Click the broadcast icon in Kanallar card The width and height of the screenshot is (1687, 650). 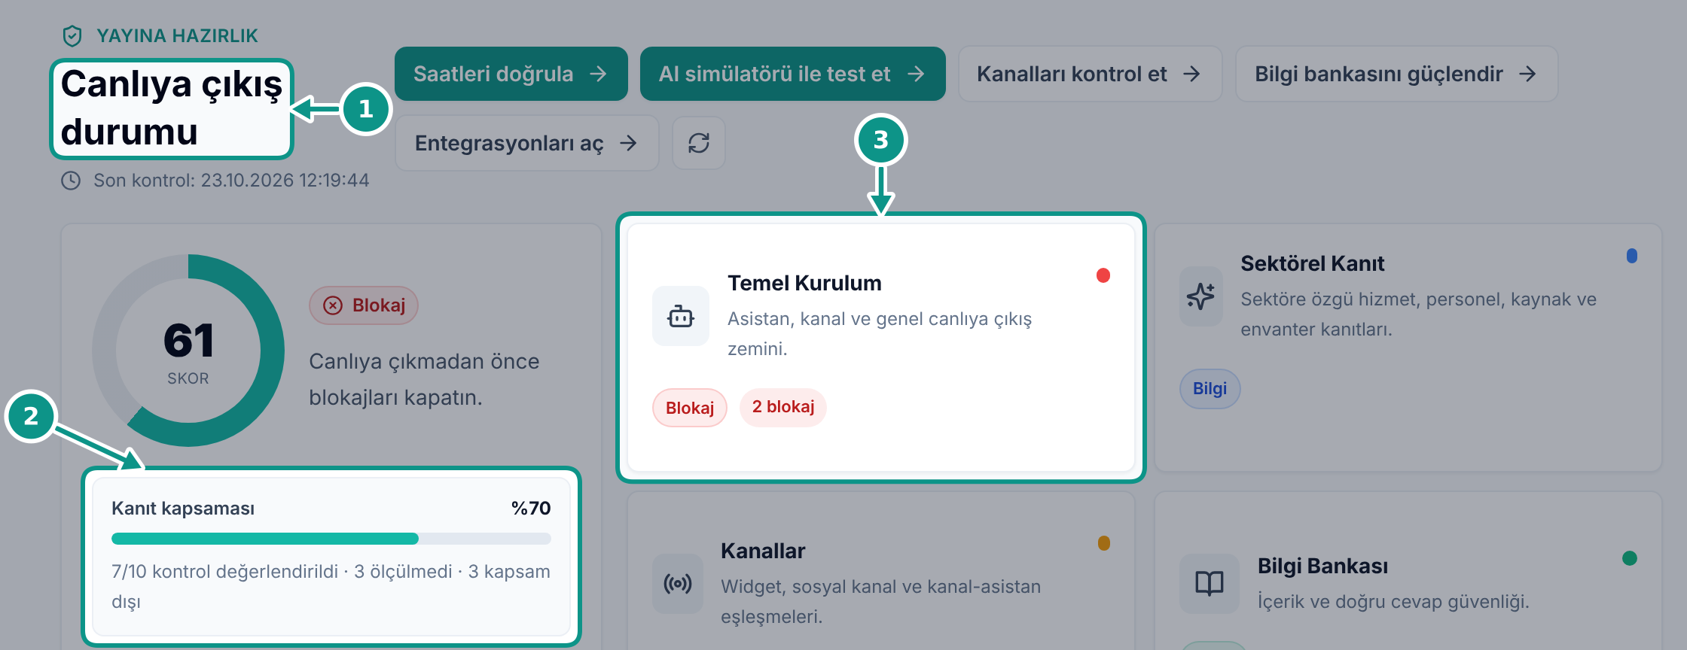point(678,584)
